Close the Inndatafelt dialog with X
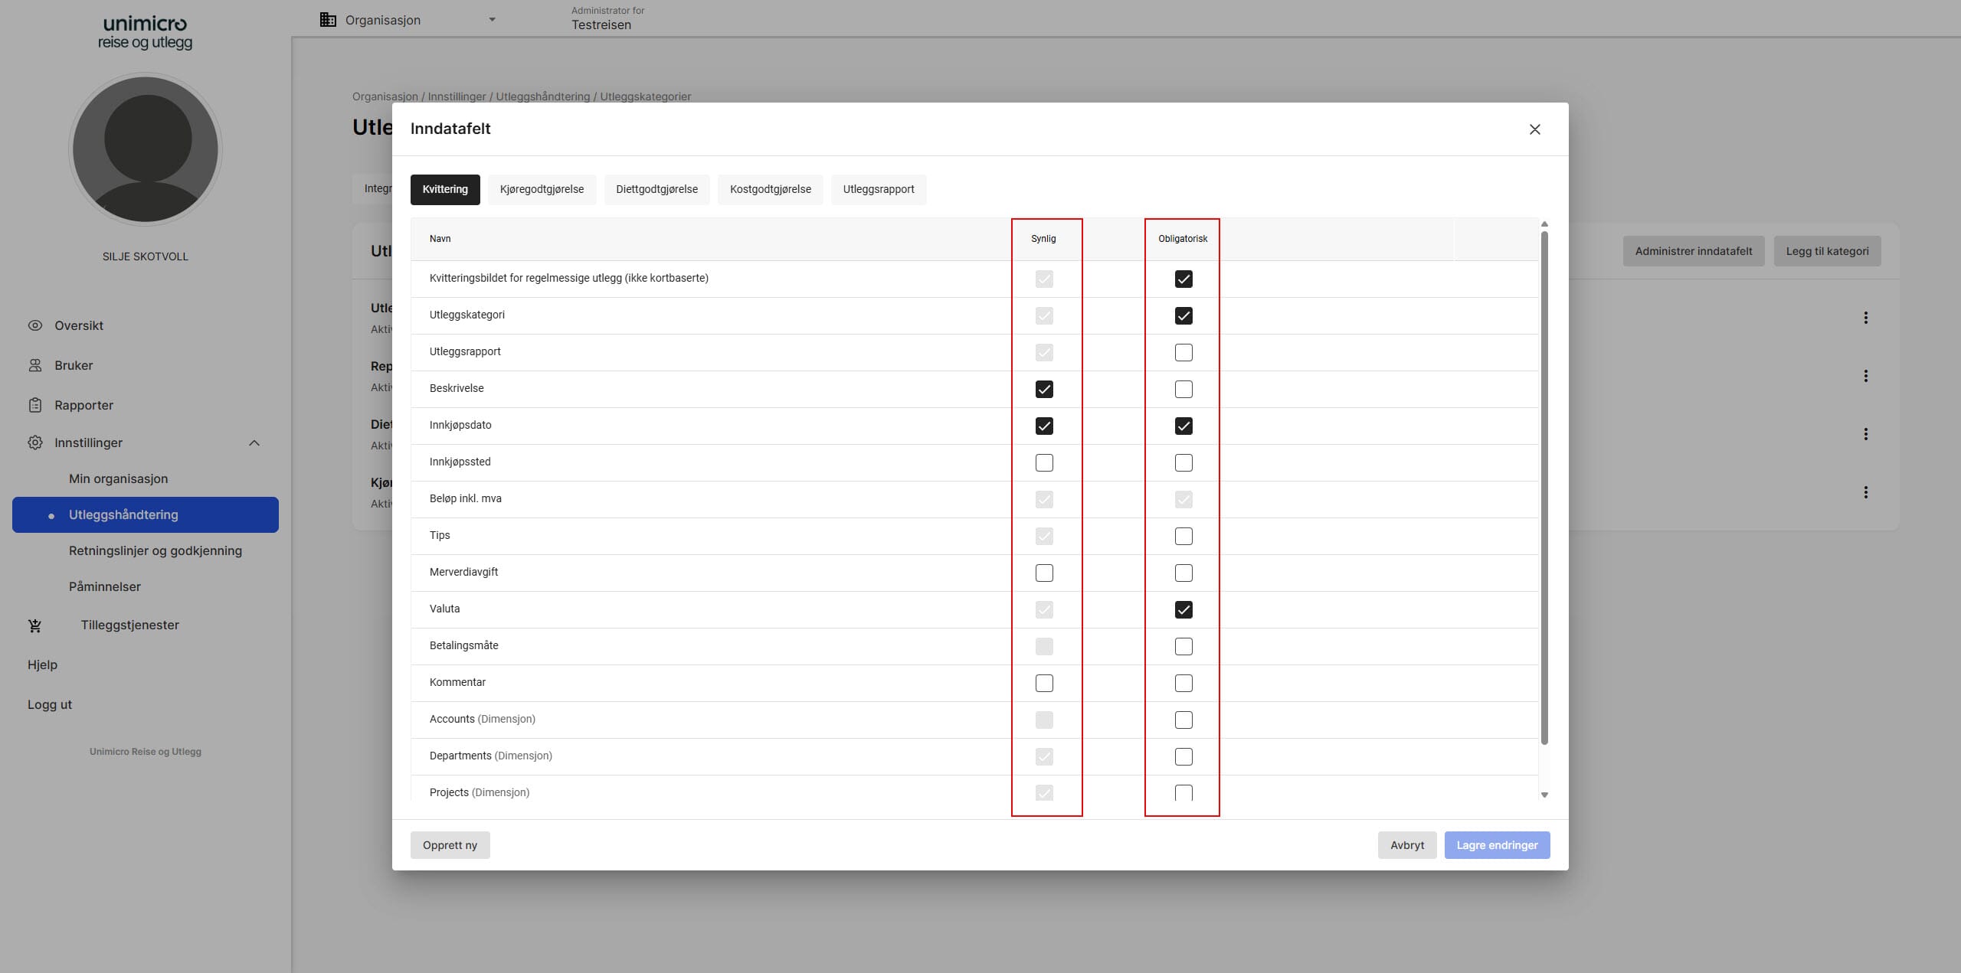The image size is (1961, 973). click(1534, 129)
